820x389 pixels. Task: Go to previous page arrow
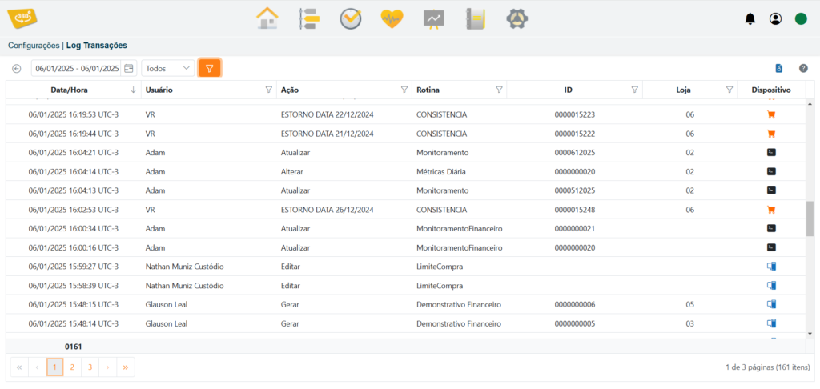(x=37, y=367)
